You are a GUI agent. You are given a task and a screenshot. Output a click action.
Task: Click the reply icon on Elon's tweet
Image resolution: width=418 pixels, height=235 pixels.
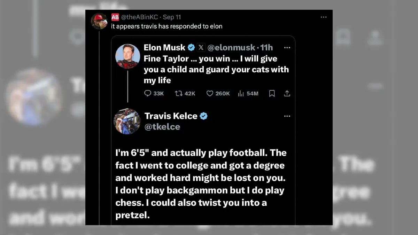(x=148, y=93)
